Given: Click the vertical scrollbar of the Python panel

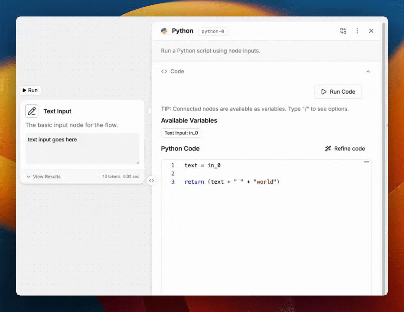Looking at the screenshot, I should [383, 130].
